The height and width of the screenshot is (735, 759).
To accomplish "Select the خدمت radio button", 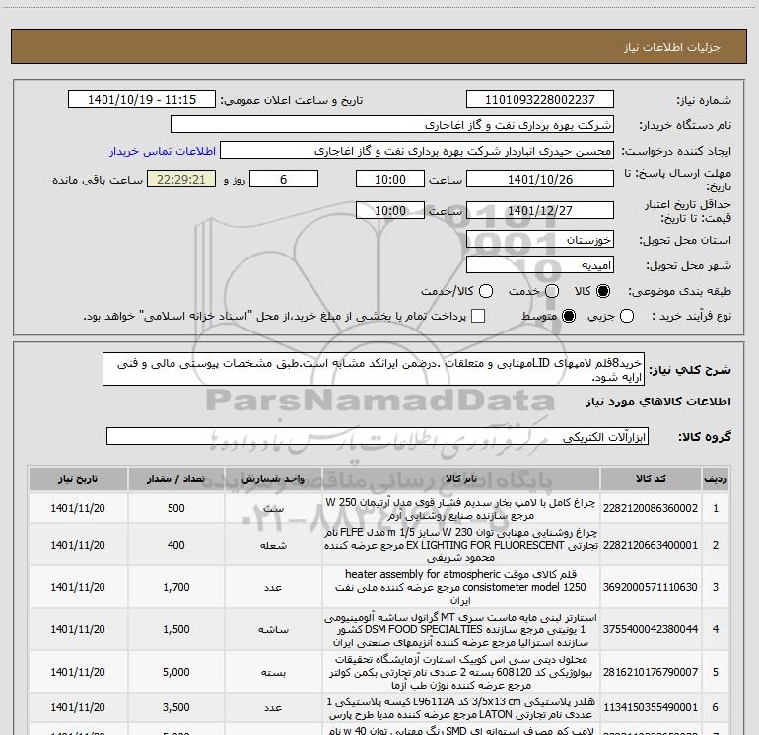I will (552, 291).
